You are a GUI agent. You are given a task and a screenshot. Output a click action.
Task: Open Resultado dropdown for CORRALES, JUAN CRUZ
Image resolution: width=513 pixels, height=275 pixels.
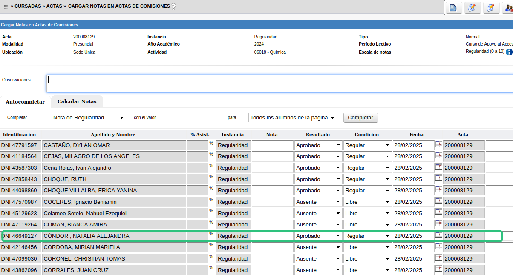tap(318, 270)
